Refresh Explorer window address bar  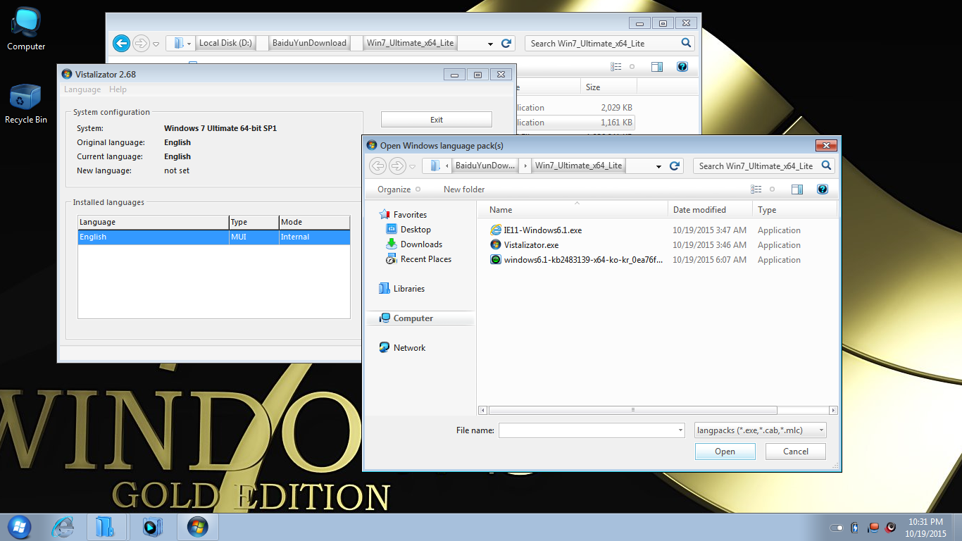(x=506, y=43)
